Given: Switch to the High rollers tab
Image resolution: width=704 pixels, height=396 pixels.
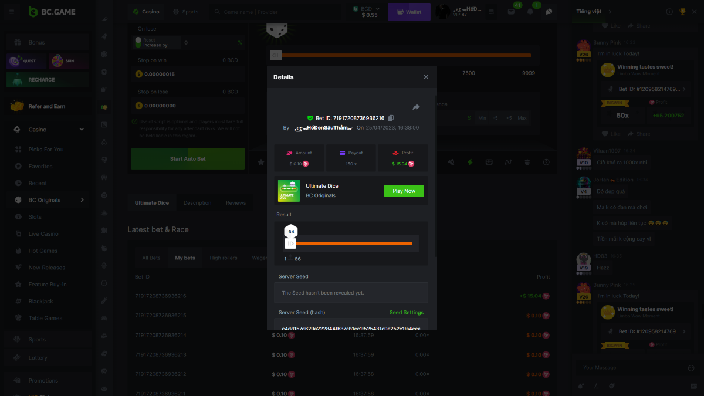Looking at the screenshot, I should (224, 258).
